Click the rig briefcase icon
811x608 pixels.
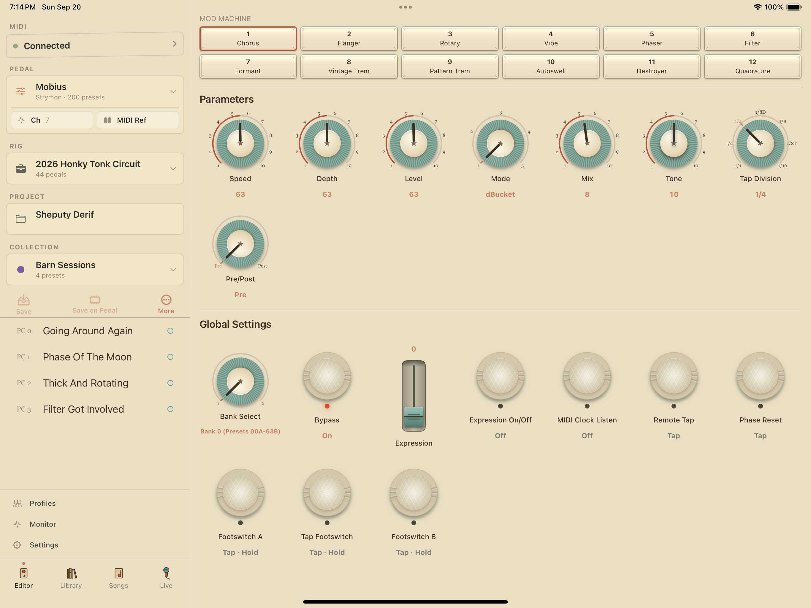[21, 169]
